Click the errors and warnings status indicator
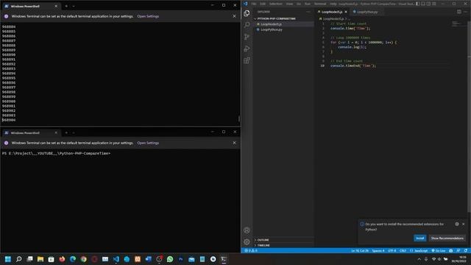 pos(251,250)
